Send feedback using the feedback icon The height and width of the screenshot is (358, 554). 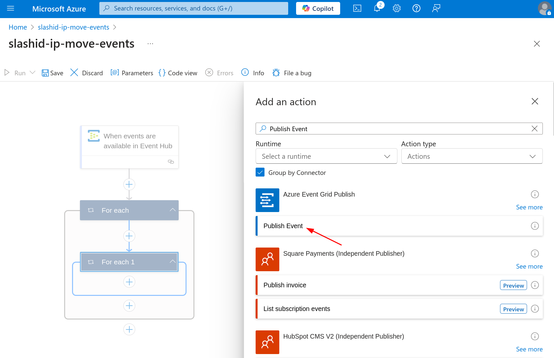(x=436, y=8)
